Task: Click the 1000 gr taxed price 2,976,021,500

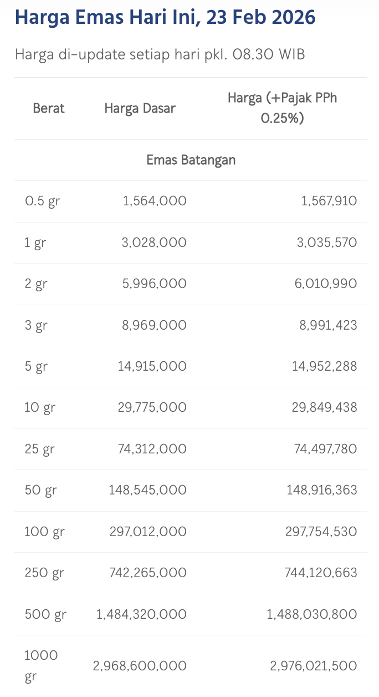Action: pos(314,665)
